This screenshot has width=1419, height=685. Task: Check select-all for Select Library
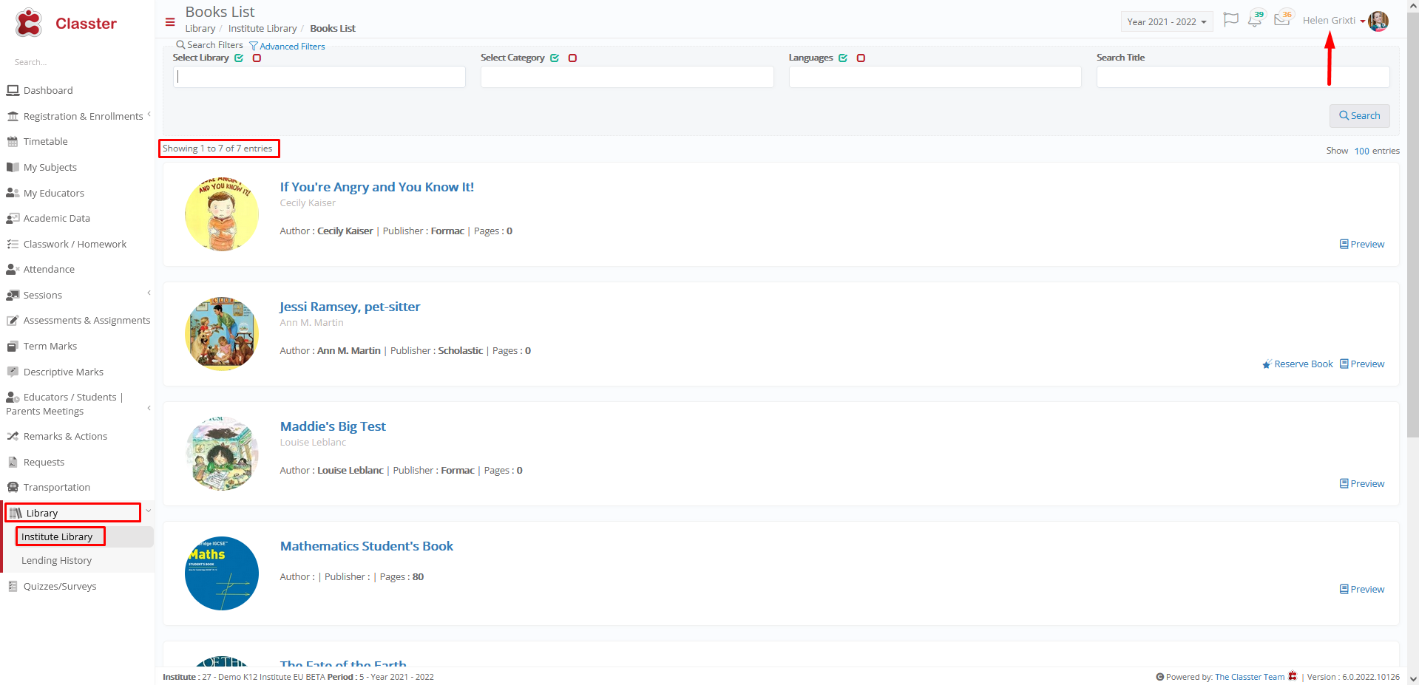tap(239, 58)
